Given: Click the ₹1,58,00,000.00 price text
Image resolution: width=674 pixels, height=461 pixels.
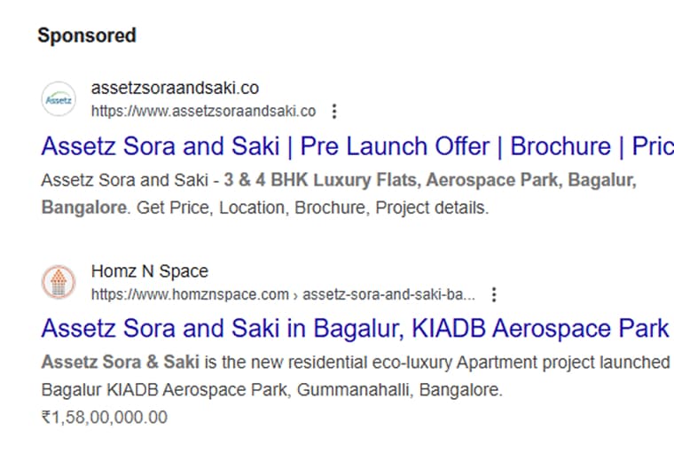Looking at the screenshot, I should click(105, 418).
